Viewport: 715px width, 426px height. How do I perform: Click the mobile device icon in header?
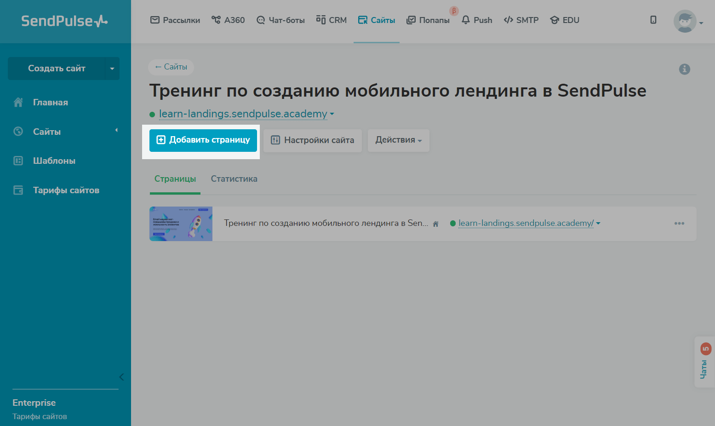pos(653,20)
